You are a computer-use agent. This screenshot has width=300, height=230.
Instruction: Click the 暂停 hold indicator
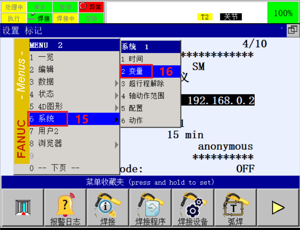pos(65,7)
